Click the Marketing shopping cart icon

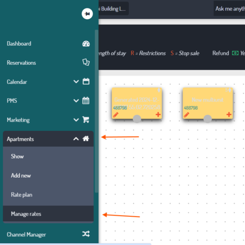(86, 120)
